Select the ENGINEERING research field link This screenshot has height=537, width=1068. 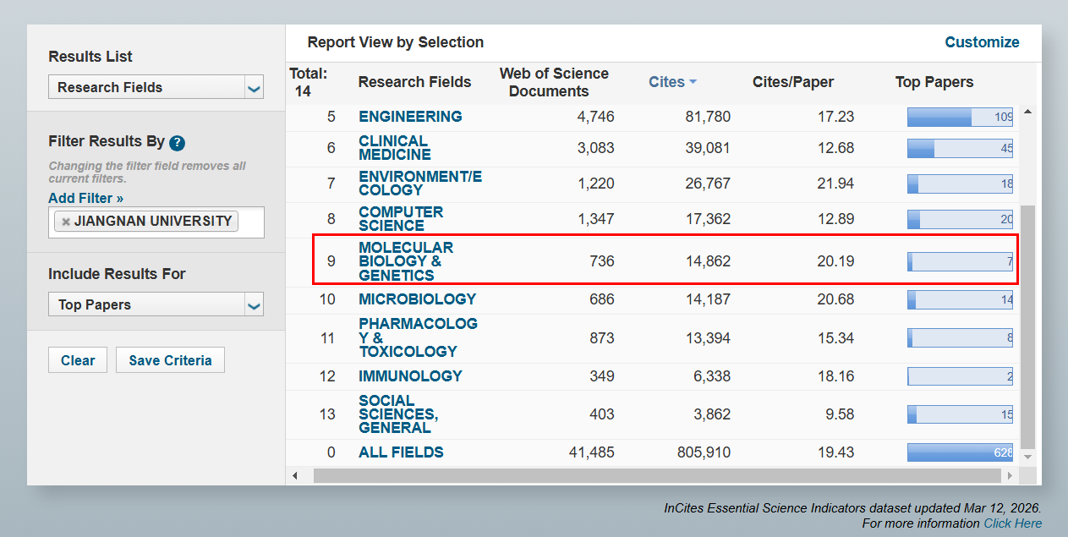click(x=410, y=117)
